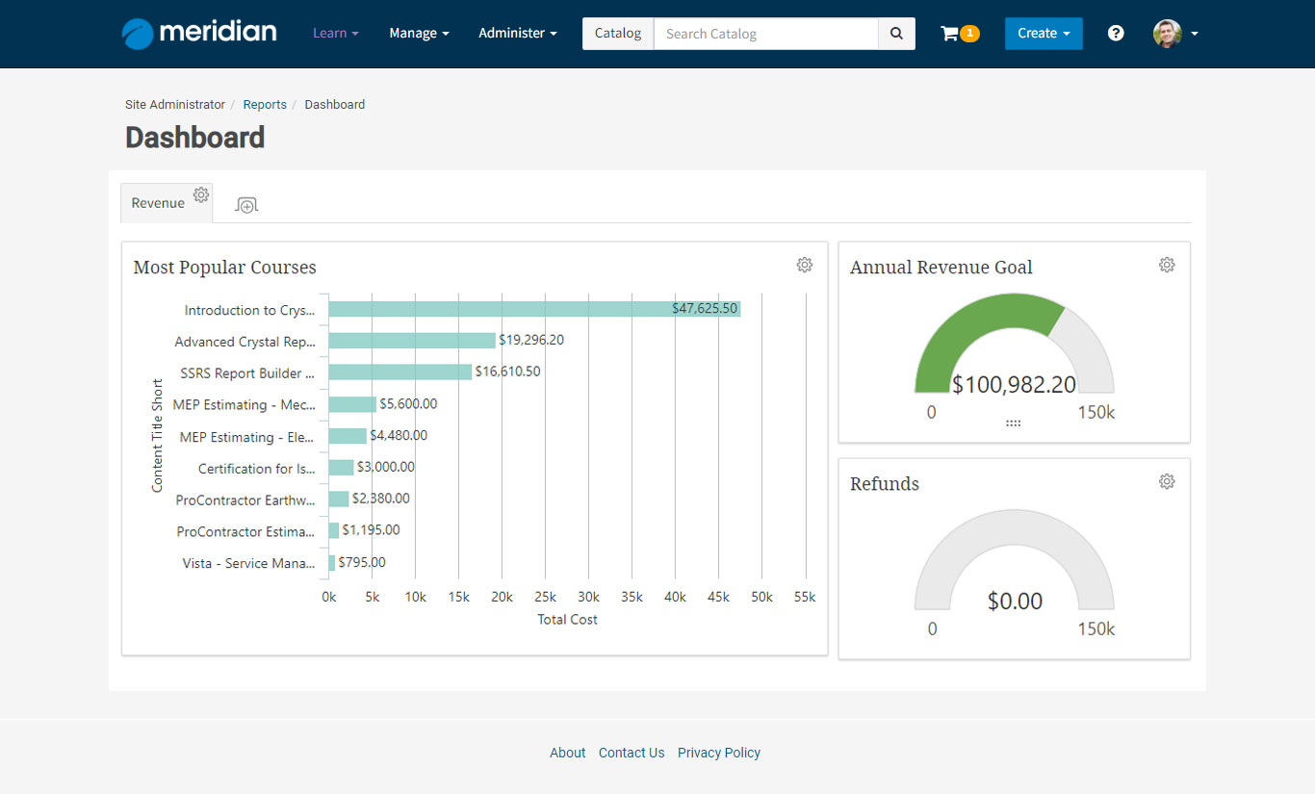Click the add dashboard tab icon
The image size is (1315, 794).
click(x=246, y=205)
